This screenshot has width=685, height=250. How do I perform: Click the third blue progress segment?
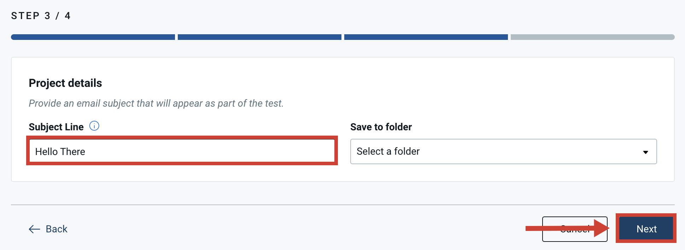[426, 37]
